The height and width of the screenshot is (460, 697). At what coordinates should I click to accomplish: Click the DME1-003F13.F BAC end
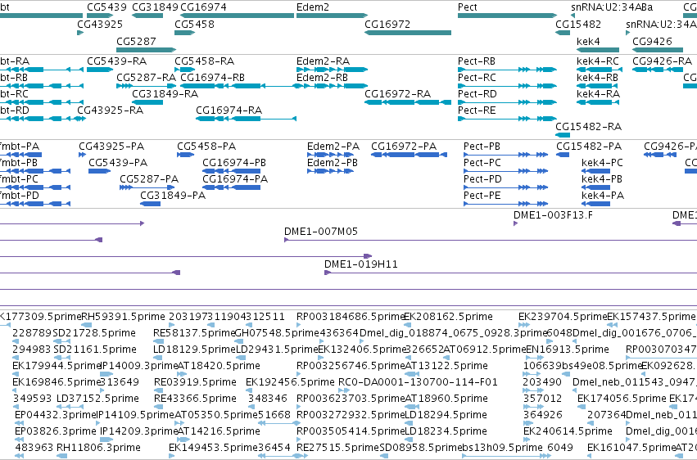pyautogui.click(x=516, y=223)
